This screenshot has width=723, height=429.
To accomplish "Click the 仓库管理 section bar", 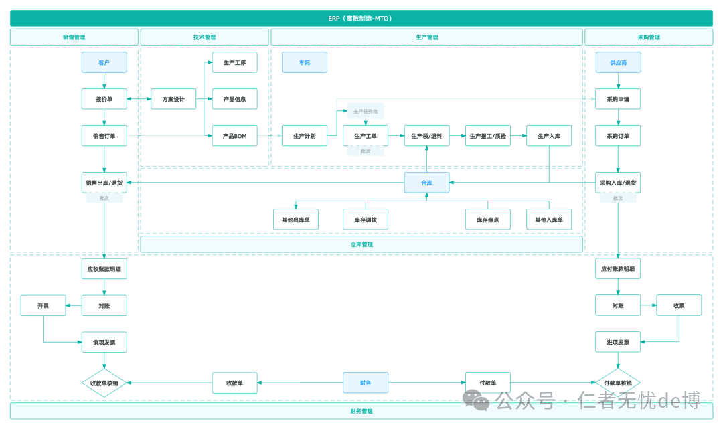I will pyautogui.click(x=361, y=244).
